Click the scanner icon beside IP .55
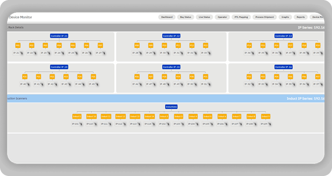 point(294,84)
